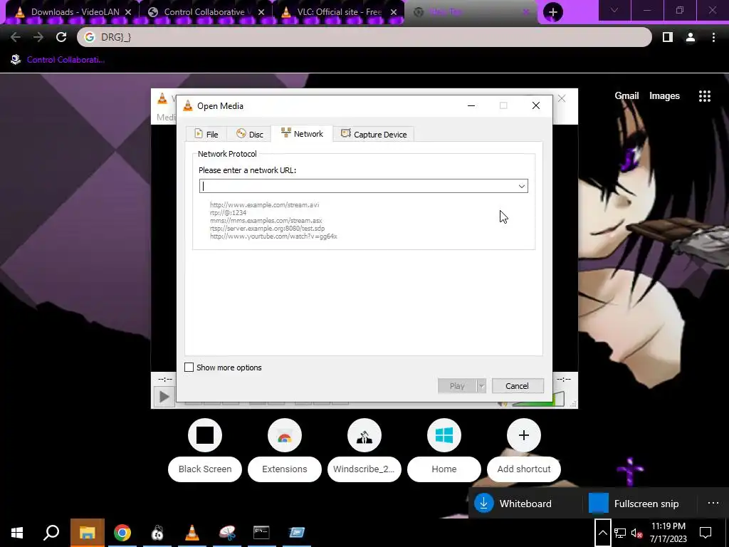Open the Command Prompt taskbar icon
Image resolution: width=729 pixels, height=547 pixels.
tap(261, 533)
